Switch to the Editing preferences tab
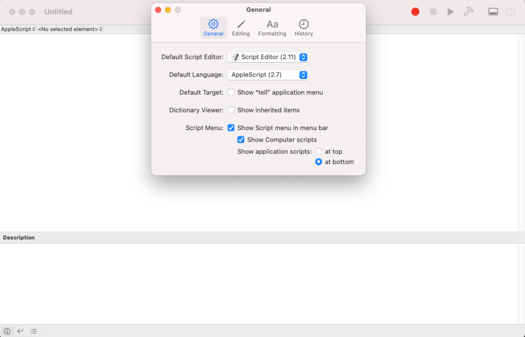 [241, 28]
